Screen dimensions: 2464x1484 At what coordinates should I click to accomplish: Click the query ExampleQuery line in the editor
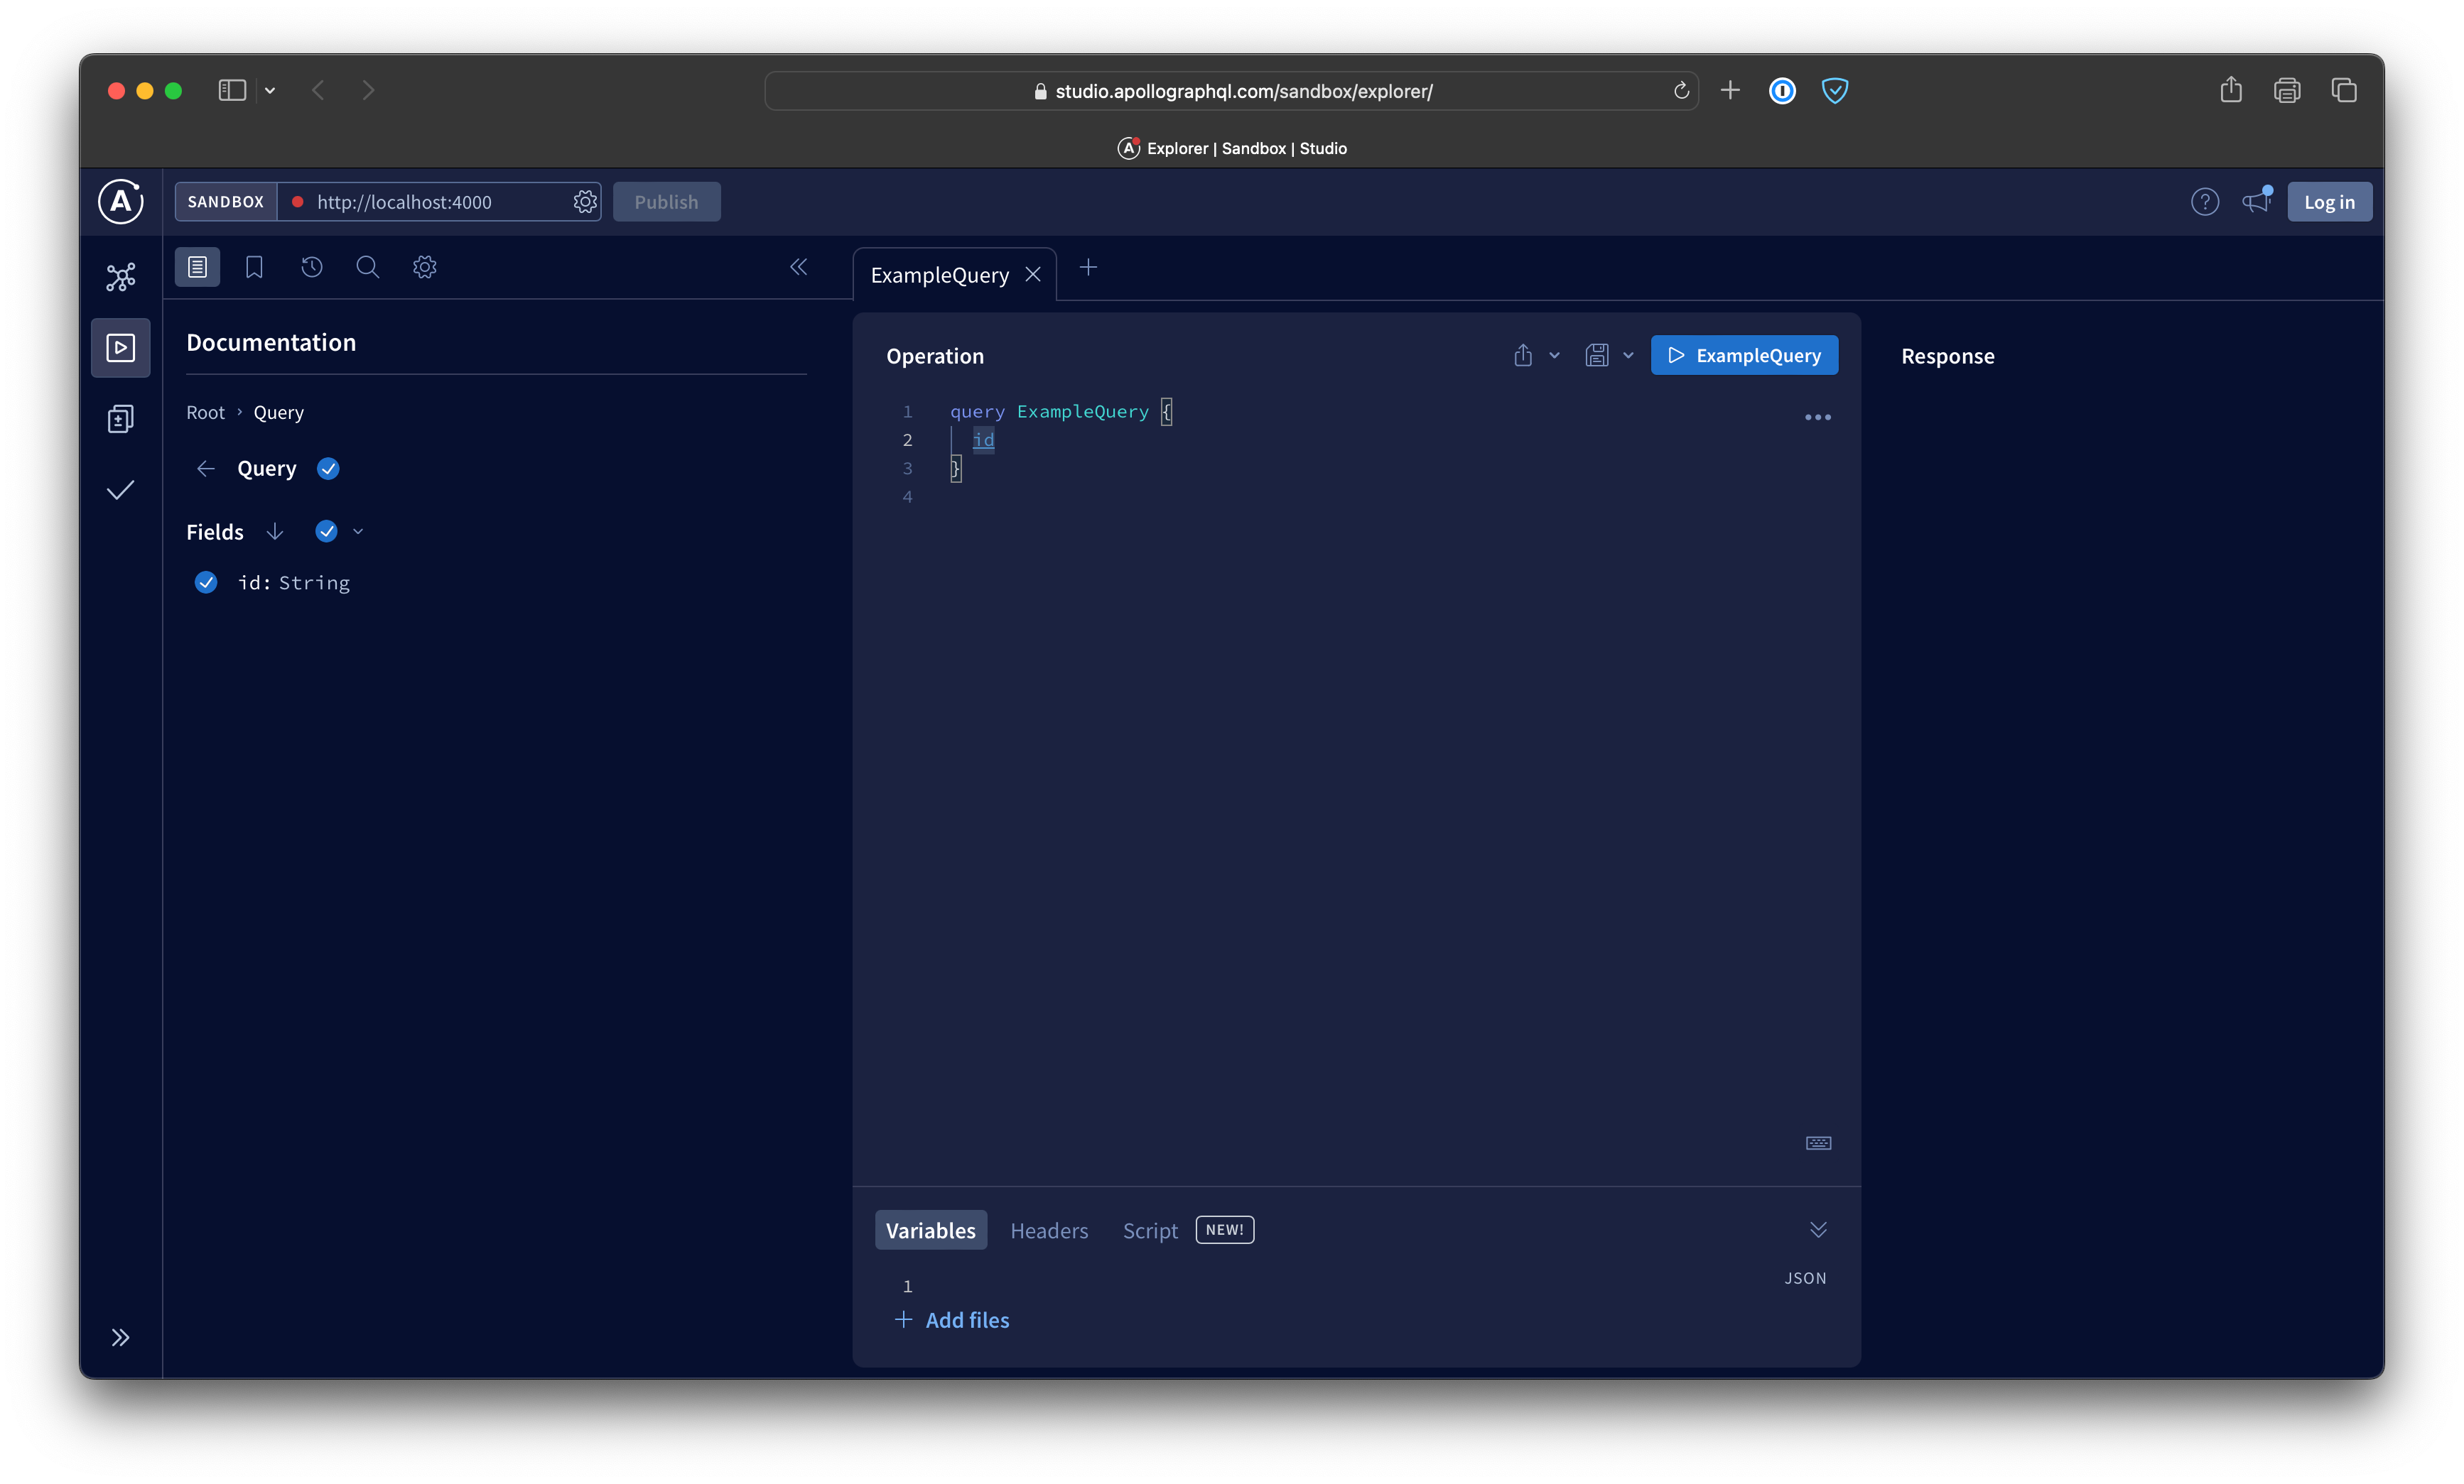point(1061,412)
